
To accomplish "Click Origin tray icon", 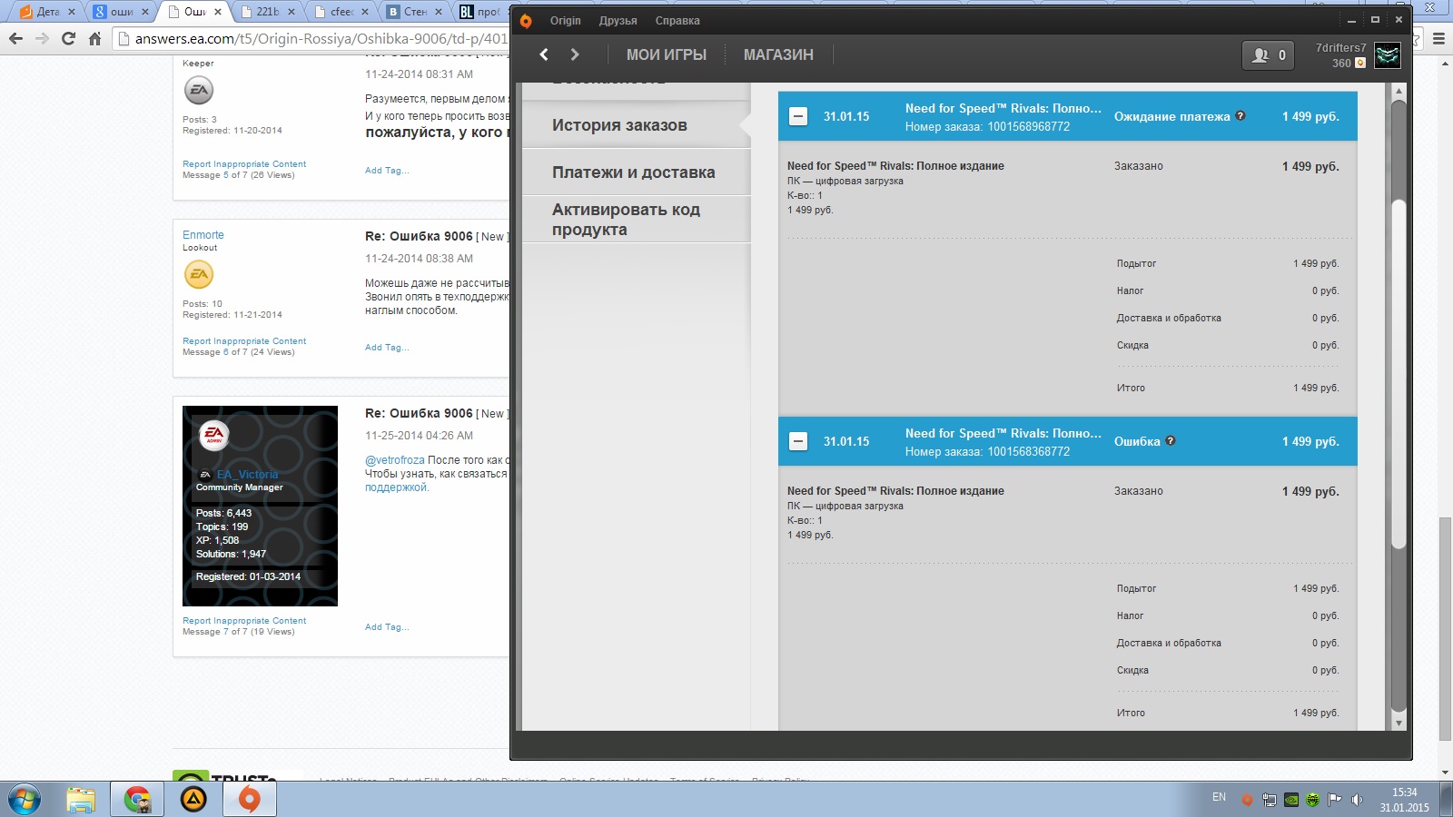I will click(1247, 800).
